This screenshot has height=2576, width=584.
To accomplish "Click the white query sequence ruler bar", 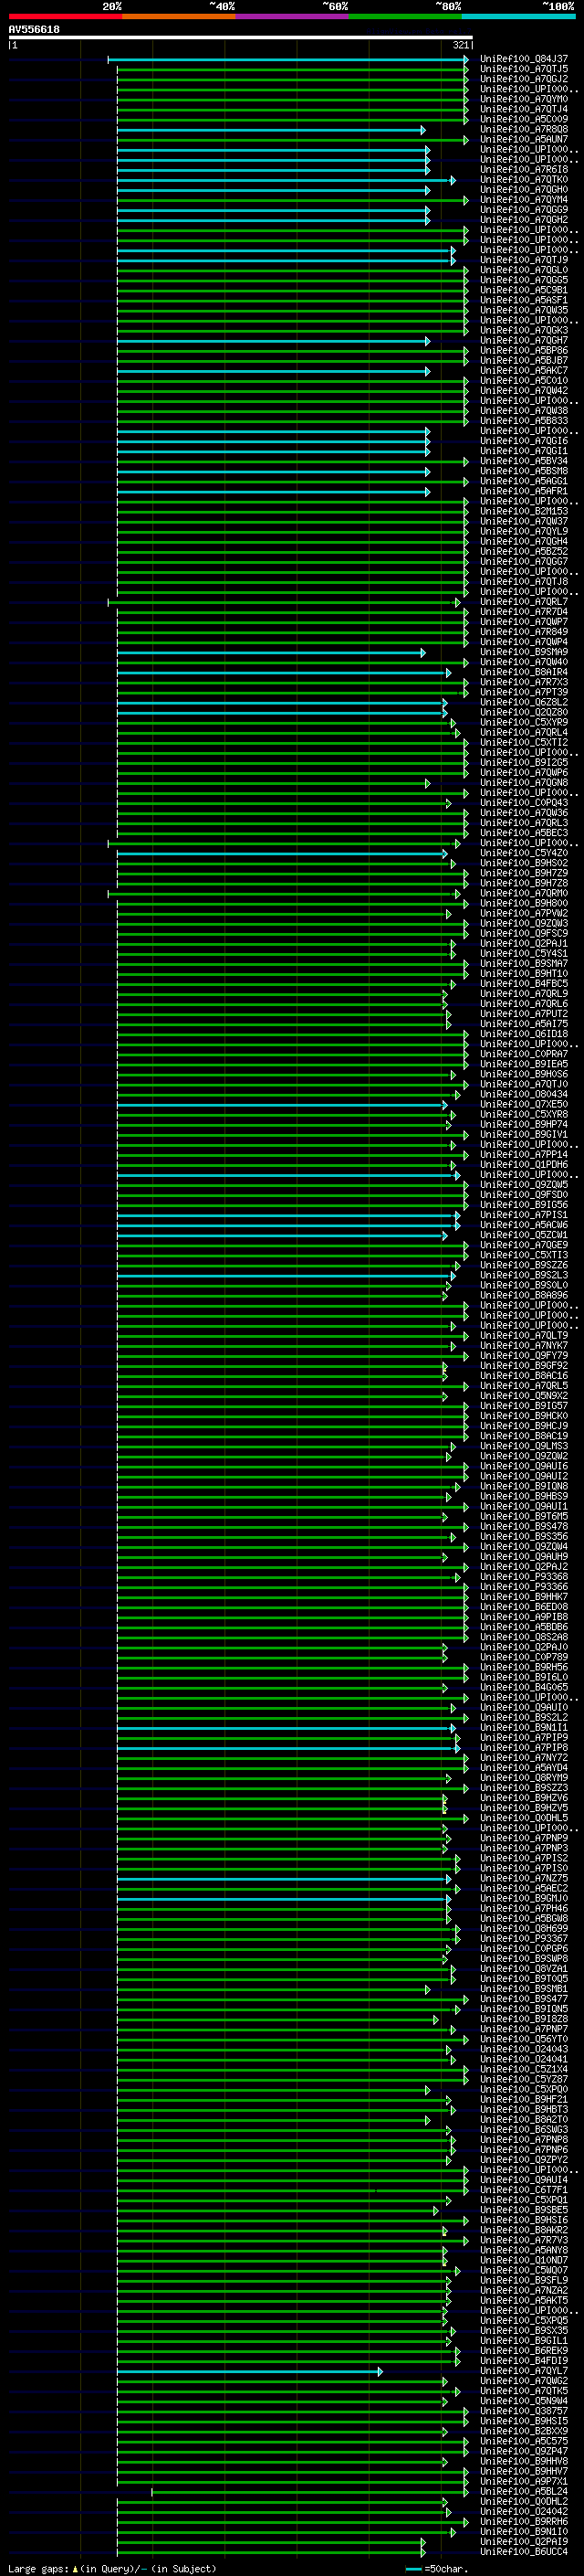I will (x=241, y=37).
